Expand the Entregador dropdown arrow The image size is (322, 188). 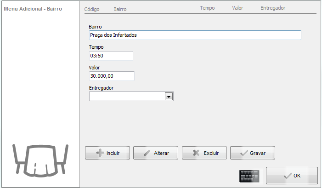pyautogui.click(x=169, y=97)
